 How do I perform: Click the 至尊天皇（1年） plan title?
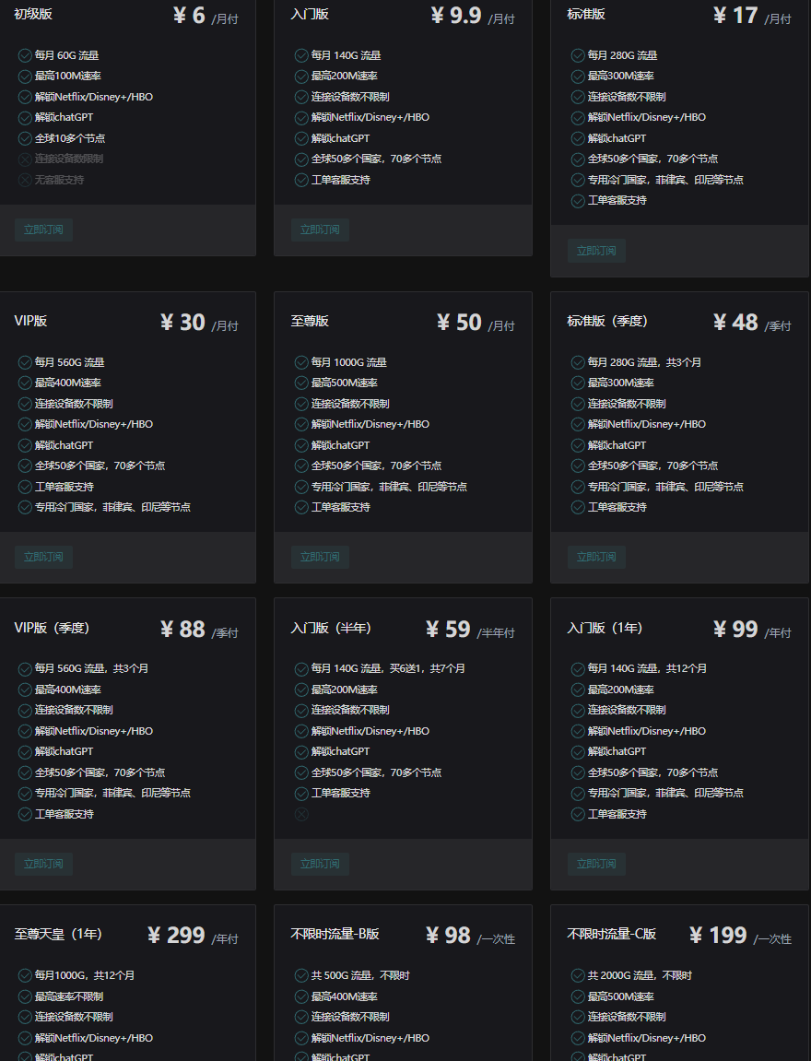point(58,934)
